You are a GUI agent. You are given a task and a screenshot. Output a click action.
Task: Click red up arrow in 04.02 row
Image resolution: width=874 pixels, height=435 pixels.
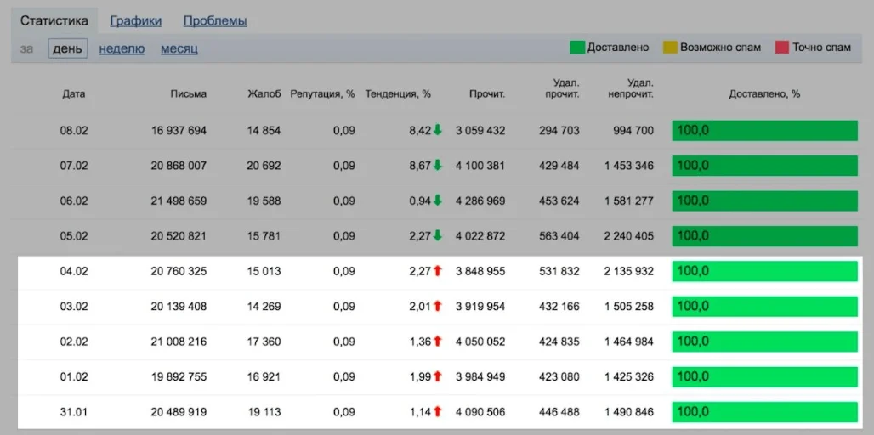438,271
